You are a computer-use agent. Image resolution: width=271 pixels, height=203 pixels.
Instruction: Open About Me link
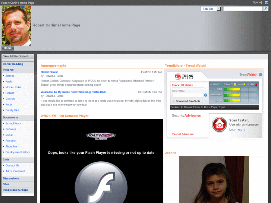click(11, 146)
